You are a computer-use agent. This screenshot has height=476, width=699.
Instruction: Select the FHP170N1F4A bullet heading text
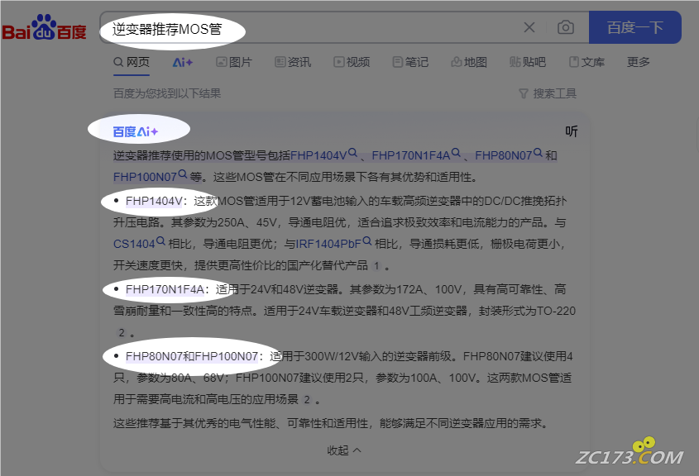(165, 289)
